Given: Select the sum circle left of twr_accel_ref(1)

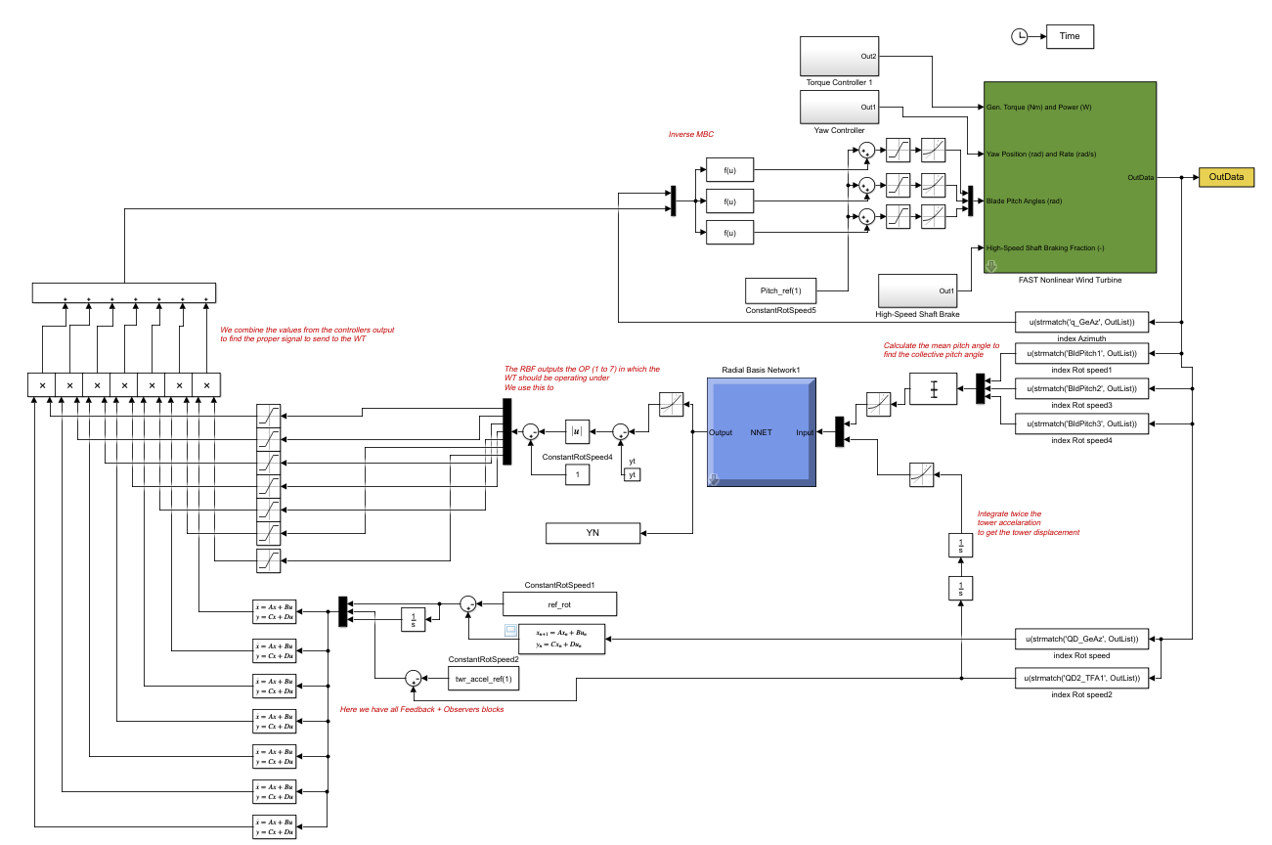Looking at the screenshot, I should pyautogui.click(x=414, y=678).
